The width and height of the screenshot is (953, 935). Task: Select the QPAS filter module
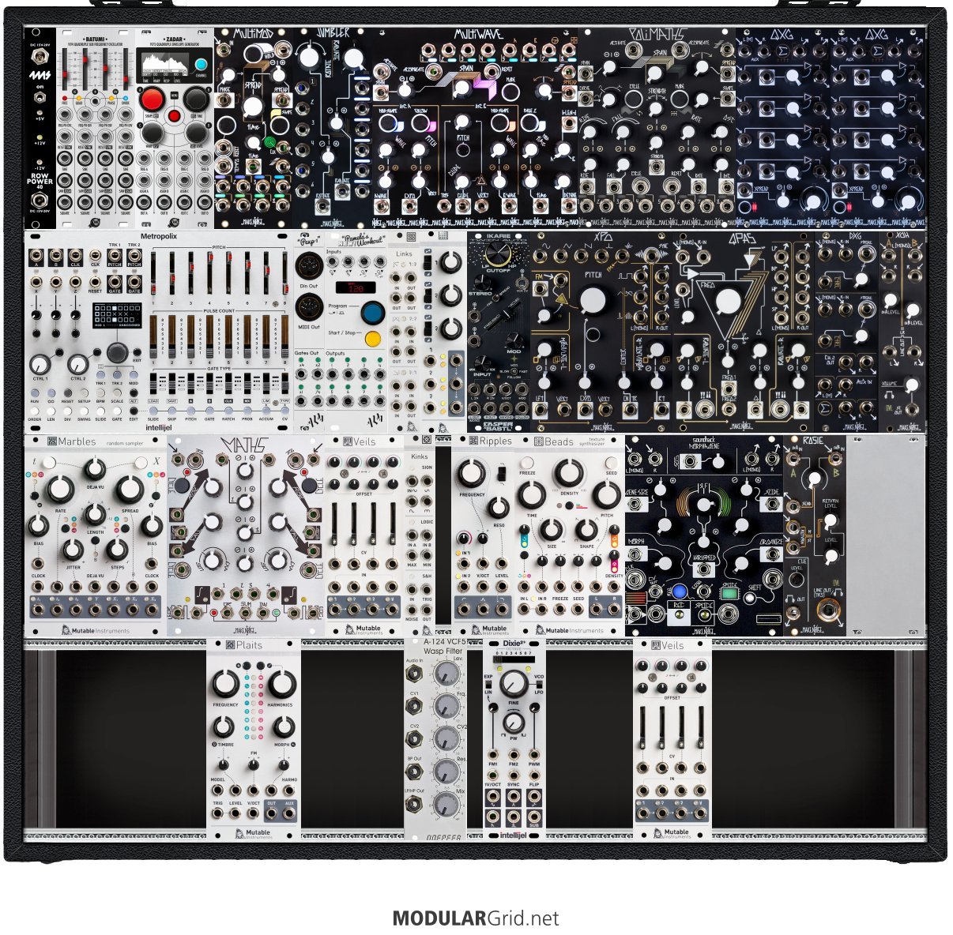[744, 331]
